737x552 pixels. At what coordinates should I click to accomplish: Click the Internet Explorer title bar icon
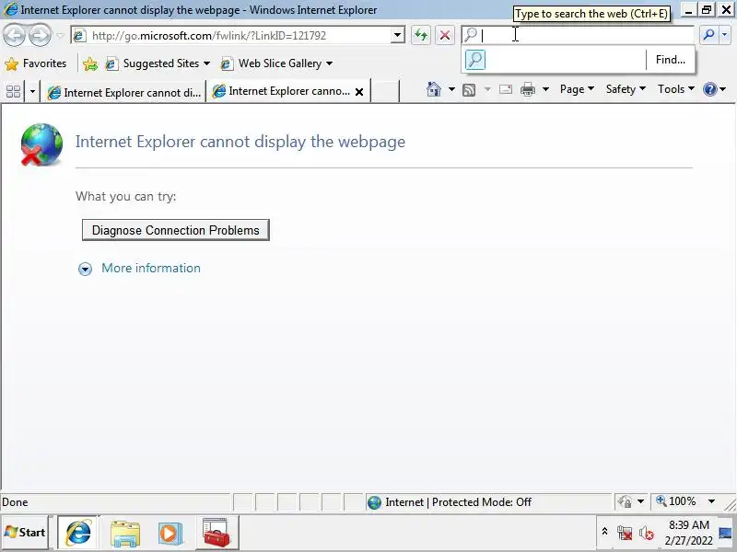click(10, 9)
